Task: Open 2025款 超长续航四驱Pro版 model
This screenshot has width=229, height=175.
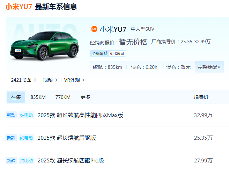Action: click(x=71, y=161)
